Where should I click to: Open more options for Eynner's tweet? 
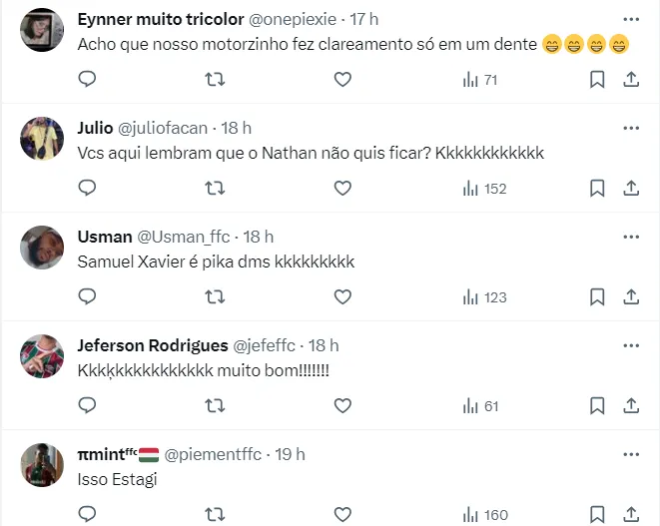631,19
